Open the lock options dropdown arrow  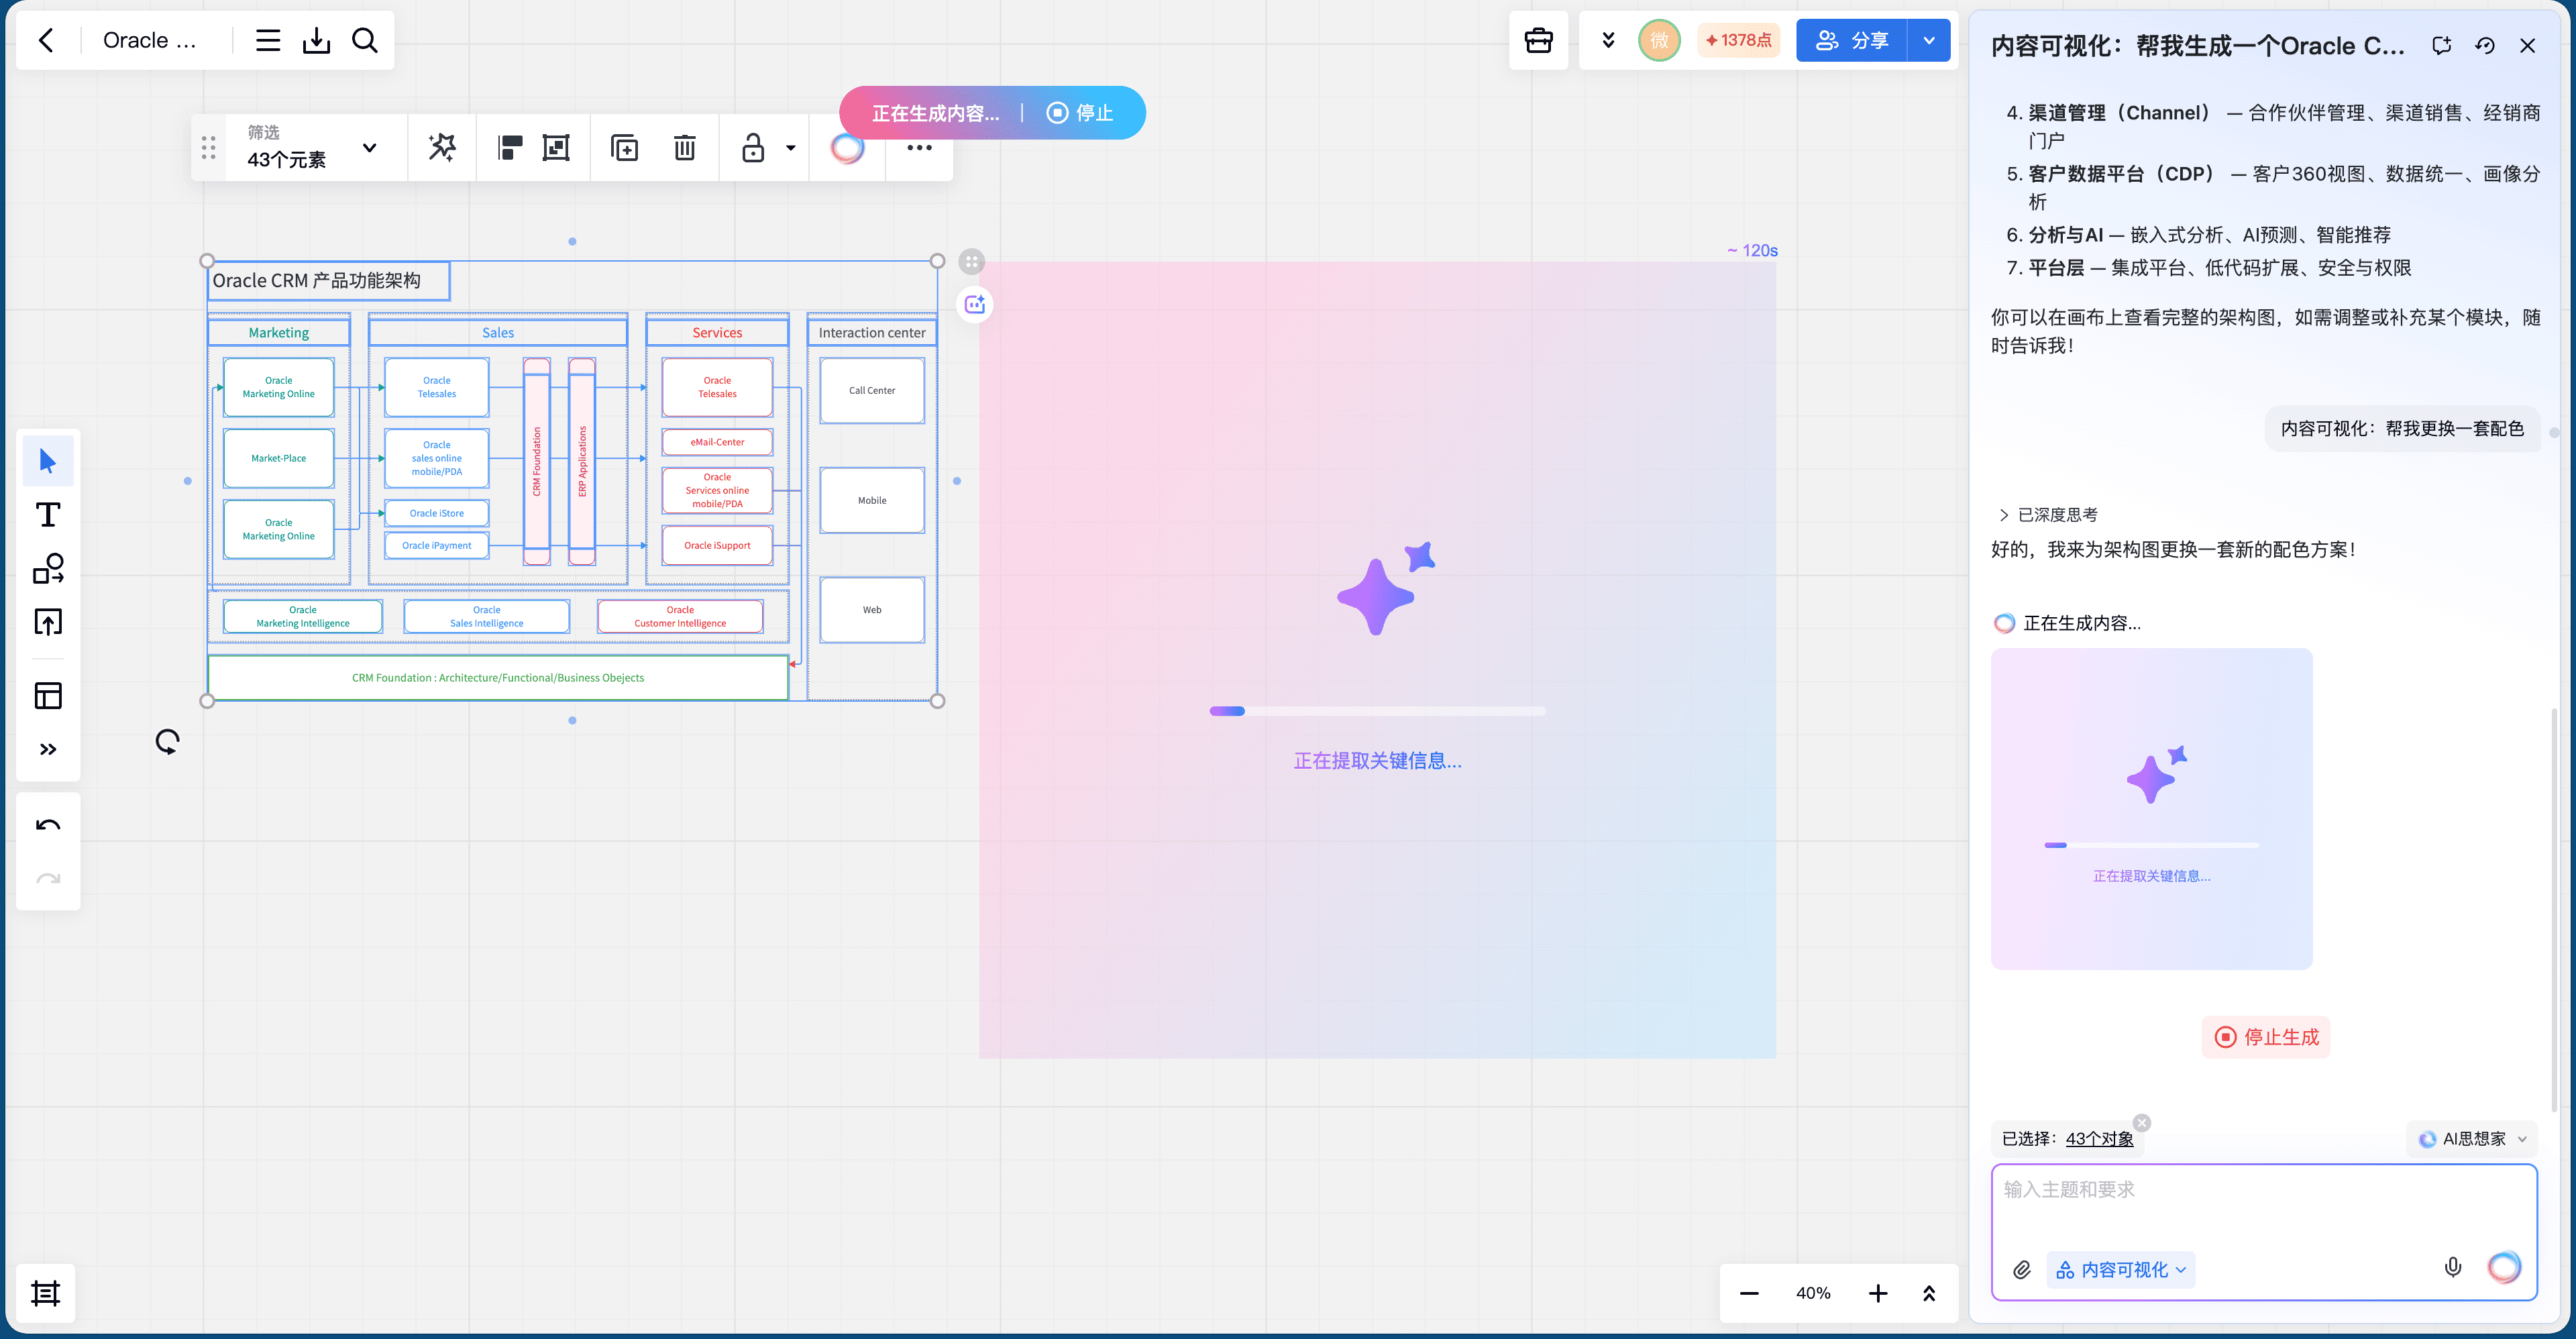coord(790,148)
